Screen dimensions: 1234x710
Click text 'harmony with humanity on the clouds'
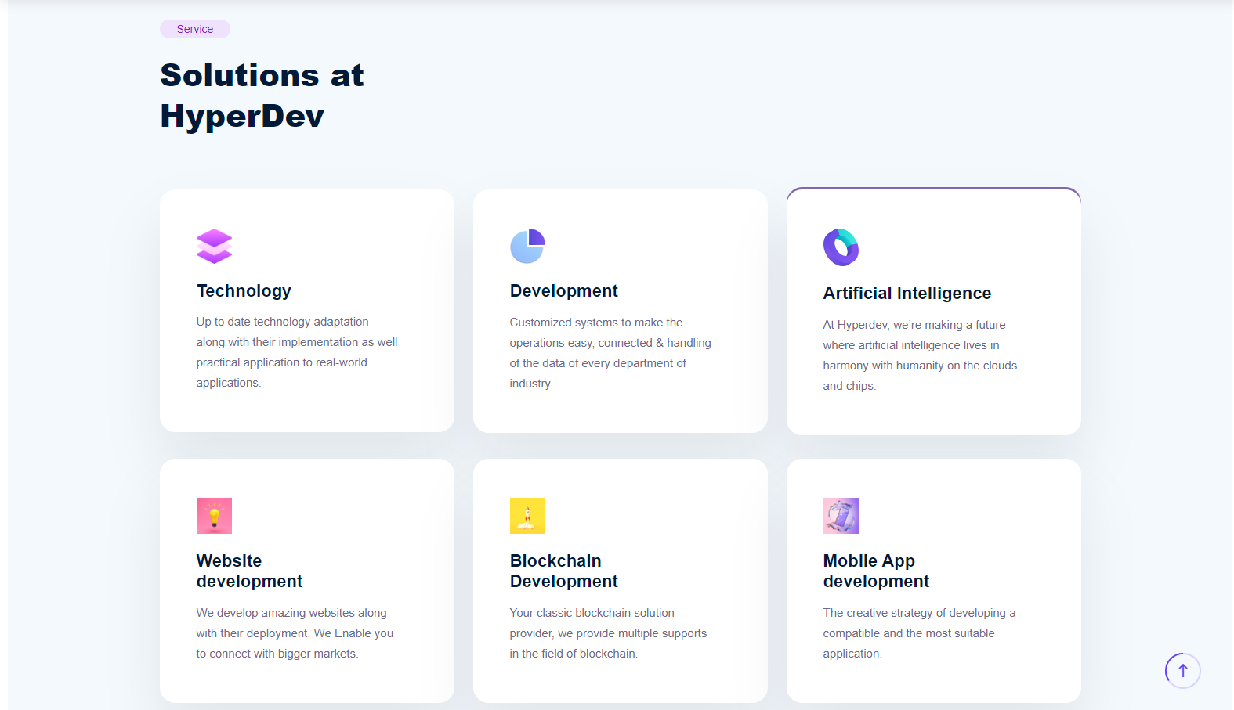pyautogui.click(x=920, y=366)
